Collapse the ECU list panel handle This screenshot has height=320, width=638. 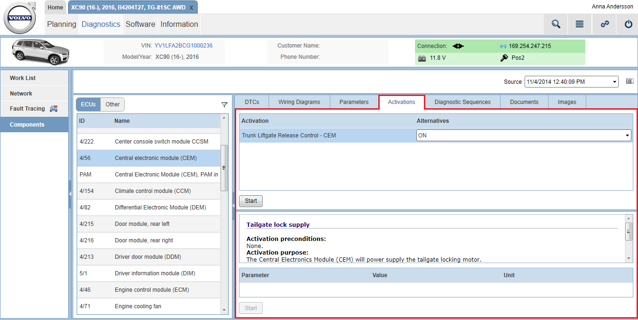pyautogui.click(x=233, y=206)
